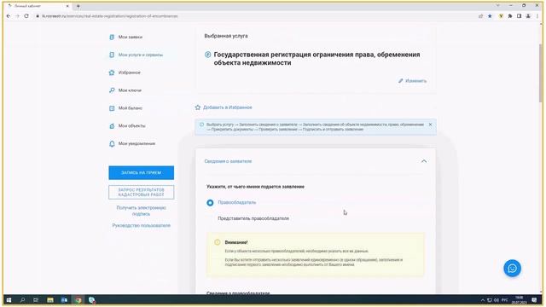Click the Мои ключи key icon
The image size is (546, 307).
tap(112, 90)
